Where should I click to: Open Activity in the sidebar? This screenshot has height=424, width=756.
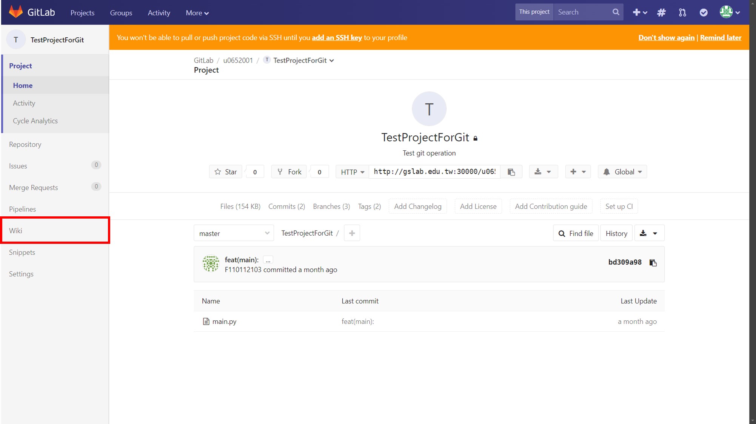56,103
